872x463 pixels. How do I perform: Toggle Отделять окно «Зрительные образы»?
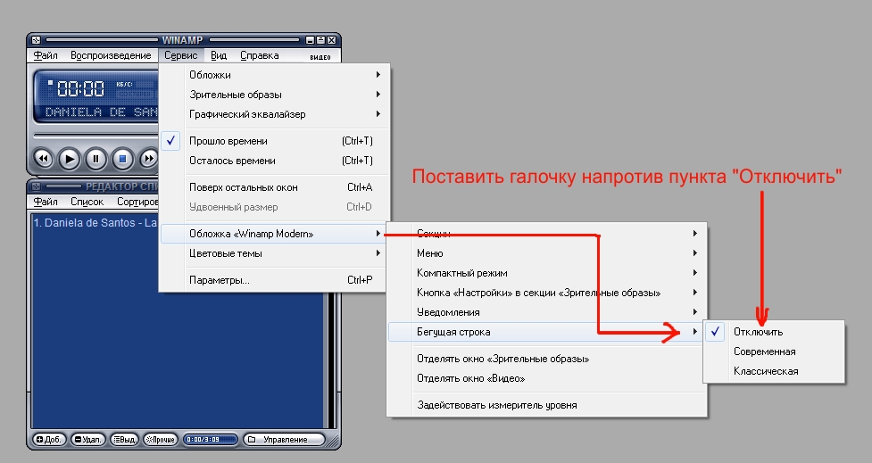coord(546,359)
